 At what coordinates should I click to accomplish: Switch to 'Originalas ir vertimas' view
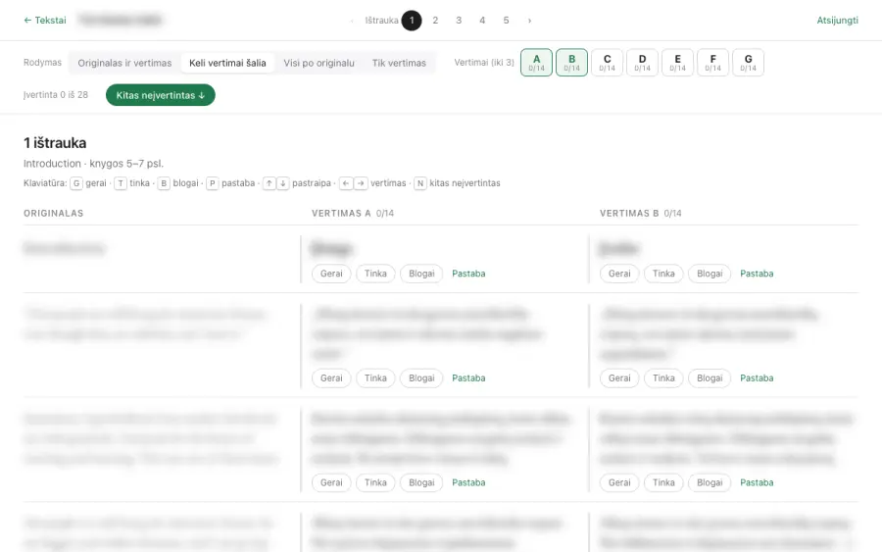(124, 63)
